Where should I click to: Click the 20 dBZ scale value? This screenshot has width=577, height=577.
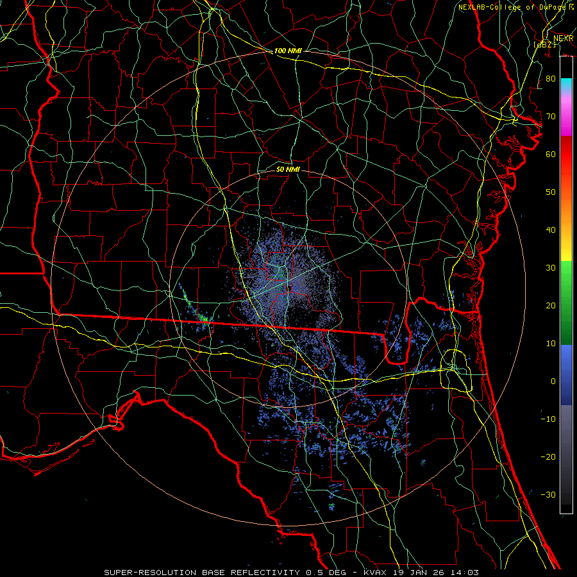[551, 305]
